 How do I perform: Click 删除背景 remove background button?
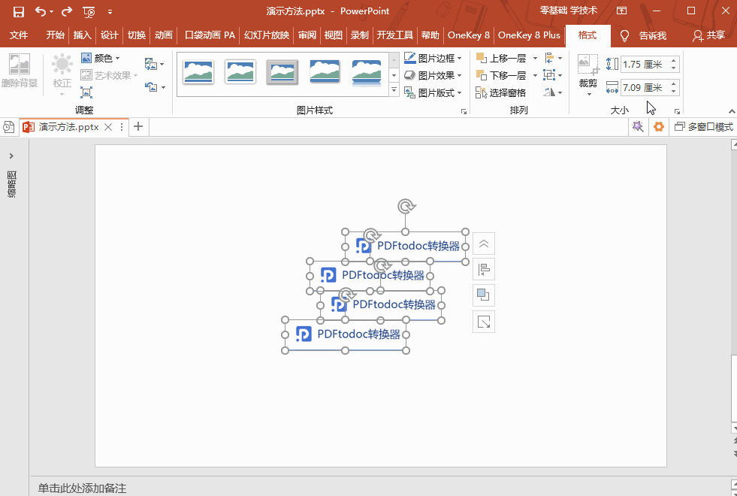tap(20, 71)
